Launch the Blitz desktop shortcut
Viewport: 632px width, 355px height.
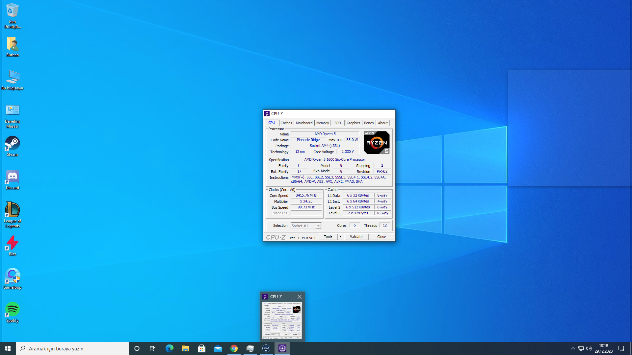(12, 246)
